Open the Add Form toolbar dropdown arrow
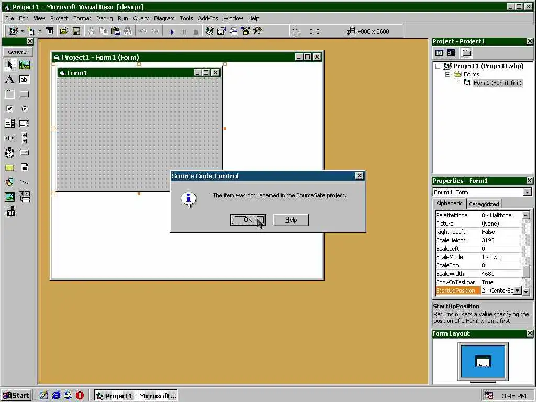The width and height of the screenshot is (536, 402). (40, 31)
